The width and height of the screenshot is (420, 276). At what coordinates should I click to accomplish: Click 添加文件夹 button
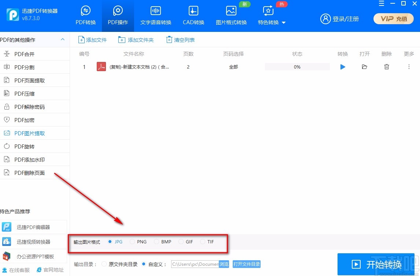coord(136,40)
